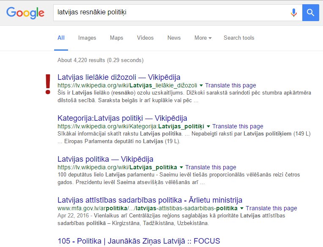323x247 pixels.
Task: Click the snippet starting 'Sīkākai informācijai skatīt rakstu'
Action: [x=184, y=137]
